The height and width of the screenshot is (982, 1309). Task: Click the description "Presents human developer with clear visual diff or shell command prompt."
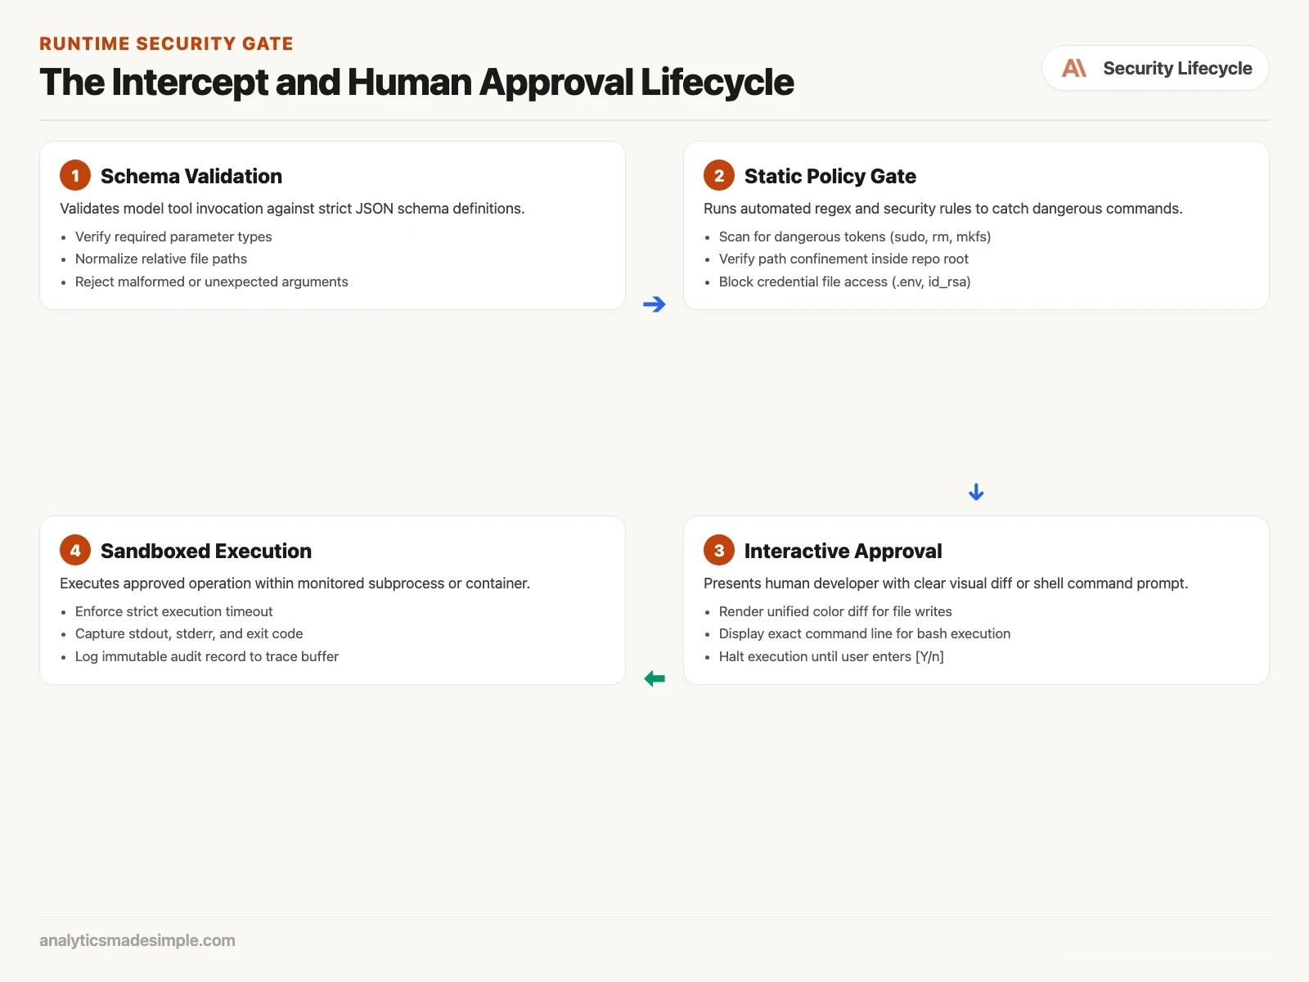[946, 583]
